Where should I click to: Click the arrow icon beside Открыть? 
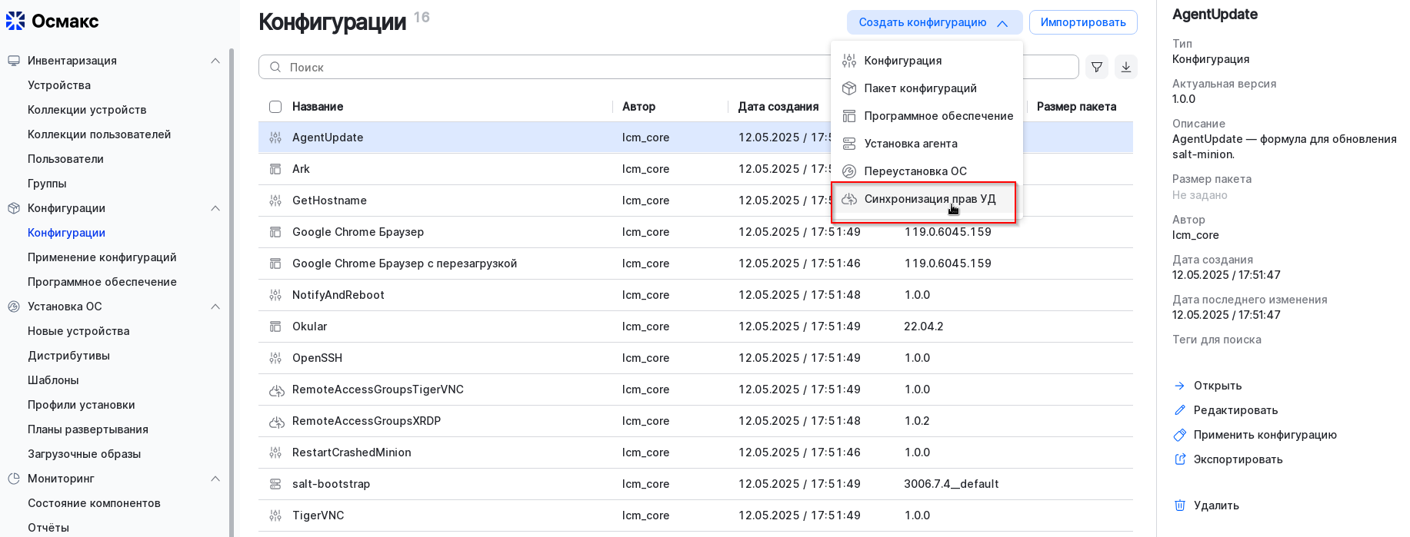click(1180, 386)
